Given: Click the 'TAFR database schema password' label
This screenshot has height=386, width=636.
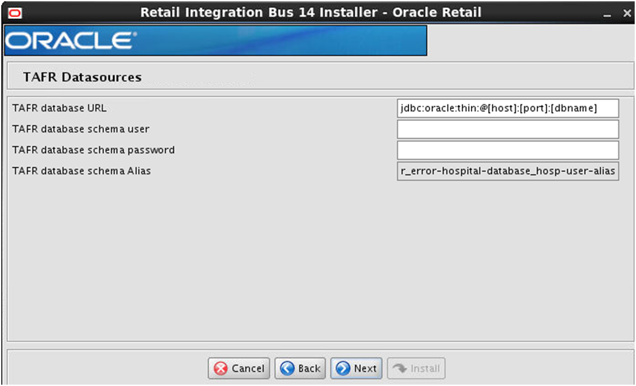Looking at the screenshot, I should coord(93,150).
